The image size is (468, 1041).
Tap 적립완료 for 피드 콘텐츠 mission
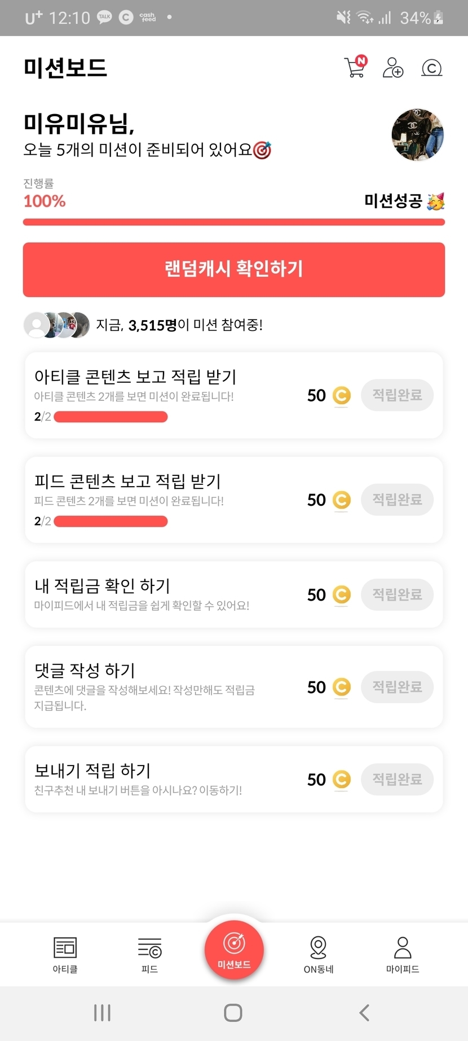(397, 500)
